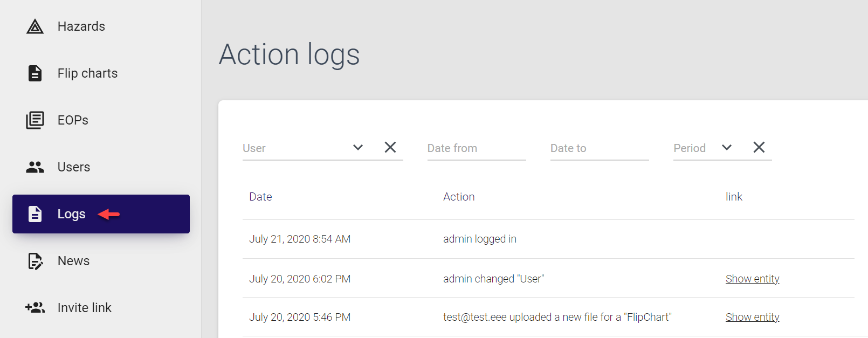This screenshot has height=338, width=868.
Task: Click the Hazards triangle icon
Action: pyautogui.click(x=35, y=26)
